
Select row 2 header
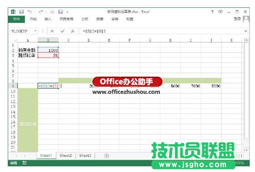point(13,51)
